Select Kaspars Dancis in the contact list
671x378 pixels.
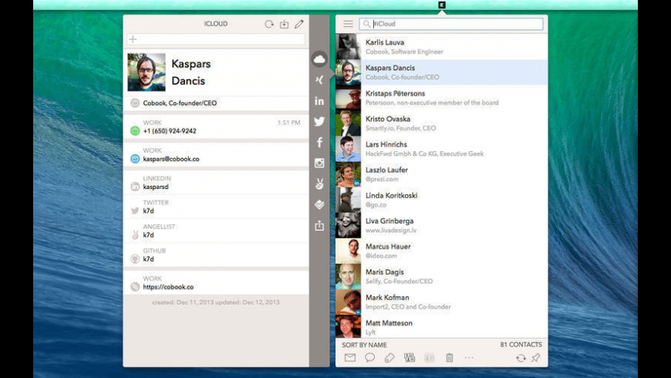[x=441, y=73]
